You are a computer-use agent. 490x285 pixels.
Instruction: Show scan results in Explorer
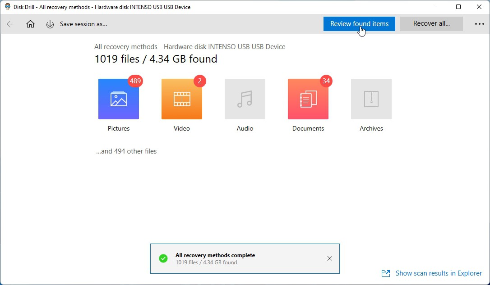438,273
